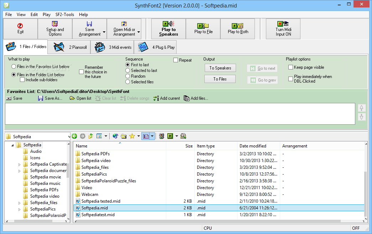
Task: Click Add files... in Favorites List
Action: click(196, 98)
